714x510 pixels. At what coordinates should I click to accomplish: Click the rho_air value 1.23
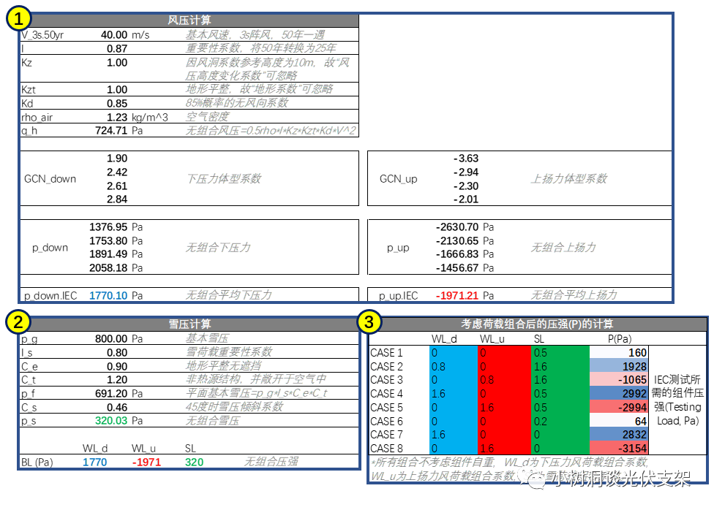click(117, 118)
